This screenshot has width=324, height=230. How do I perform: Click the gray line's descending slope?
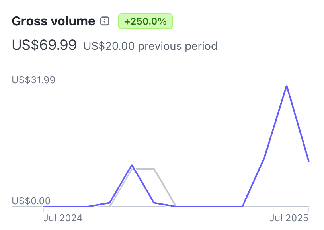click(164, 187)
